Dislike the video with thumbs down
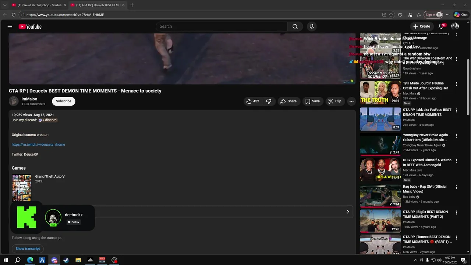 point(269,101)
